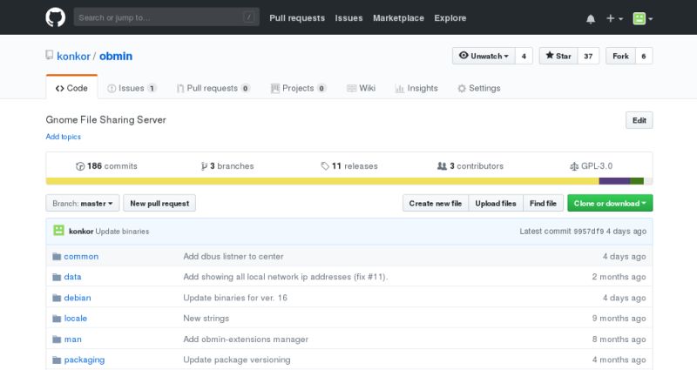
Task: Focus the Search or jump to field
Action: [x=166, y=17]
